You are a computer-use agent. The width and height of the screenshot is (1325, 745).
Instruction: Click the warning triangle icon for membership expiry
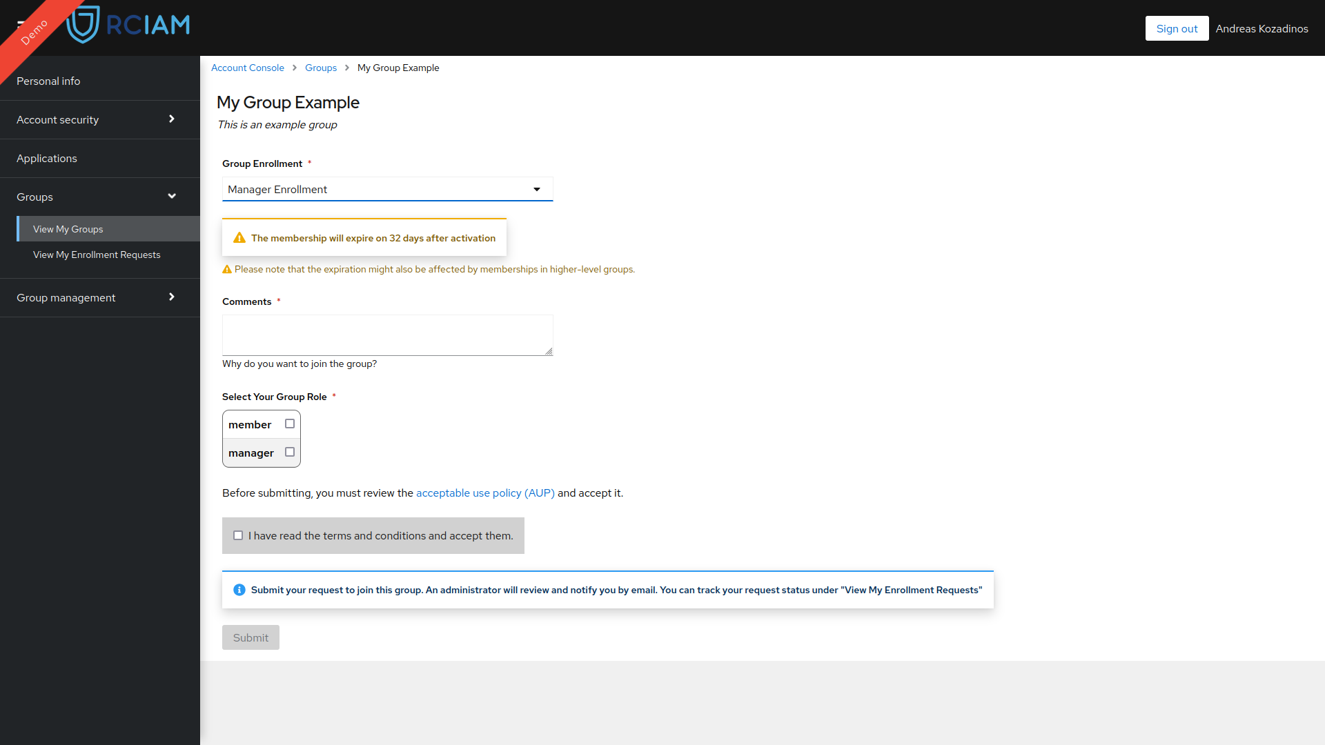pyautogui.click(x=240, y=237)
